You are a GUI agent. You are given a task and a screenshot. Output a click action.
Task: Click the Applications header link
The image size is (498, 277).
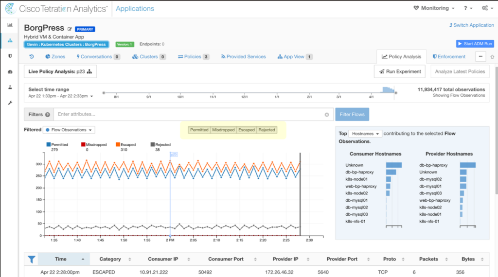point(135,9)
